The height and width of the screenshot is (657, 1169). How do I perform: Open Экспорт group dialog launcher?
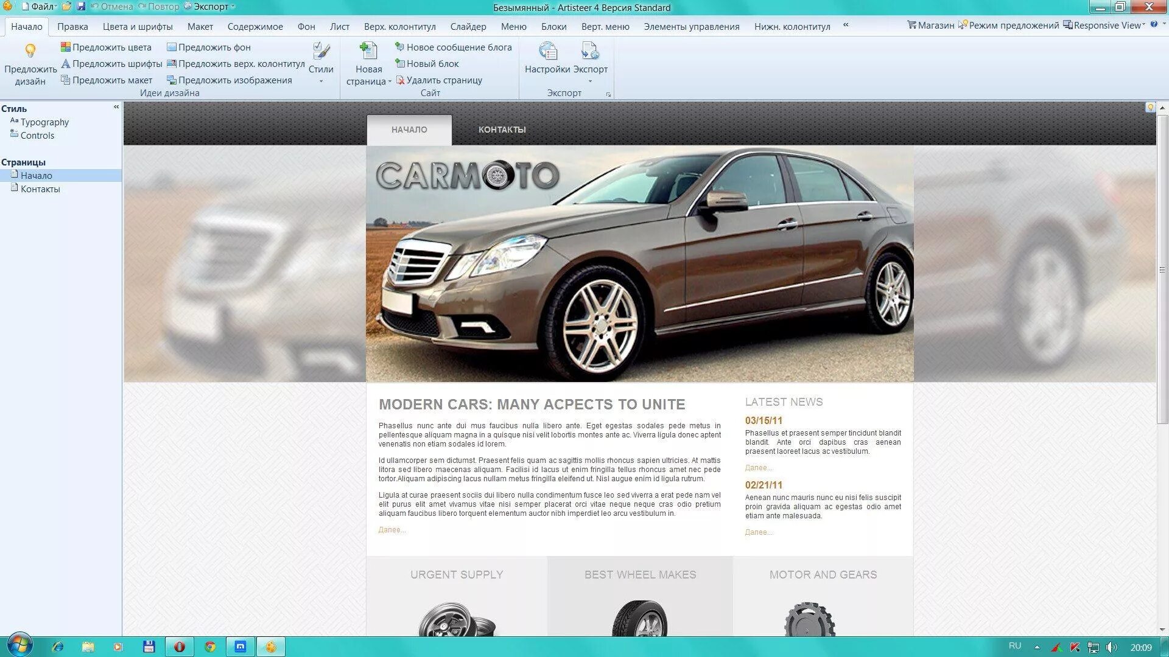608,95
